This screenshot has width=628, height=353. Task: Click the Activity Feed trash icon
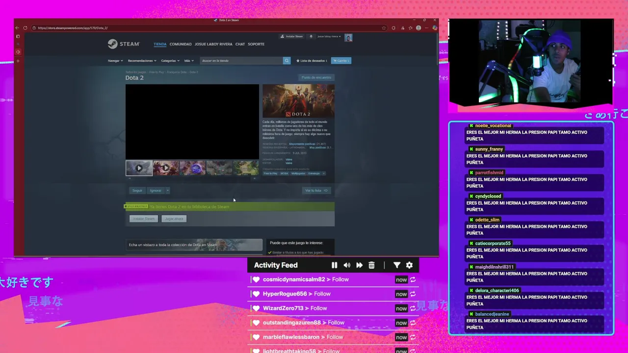[371, 265]
